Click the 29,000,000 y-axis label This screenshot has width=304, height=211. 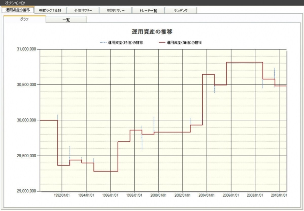[x=27, y=191]
